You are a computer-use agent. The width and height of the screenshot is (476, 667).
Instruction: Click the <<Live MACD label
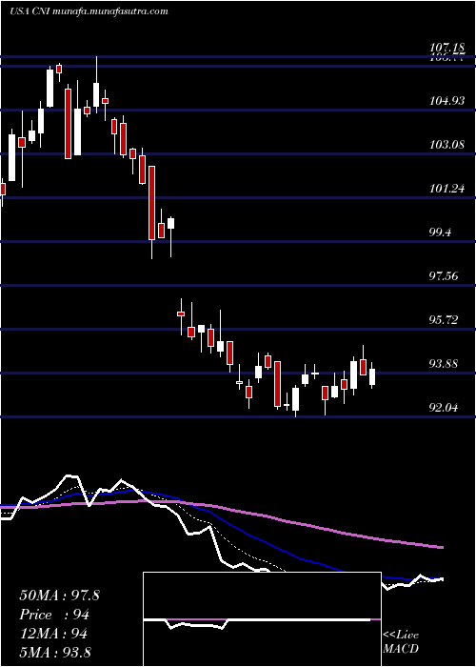coord(401,642)
